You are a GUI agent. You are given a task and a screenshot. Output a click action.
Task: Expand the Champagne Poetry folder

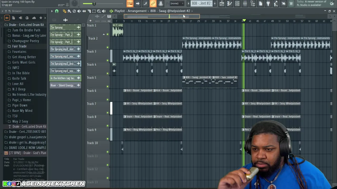click(x=26, y=41)
